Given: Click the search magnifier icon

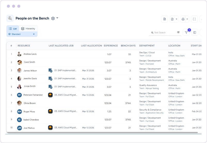Looking at the screenshot, I should point(152,33).
